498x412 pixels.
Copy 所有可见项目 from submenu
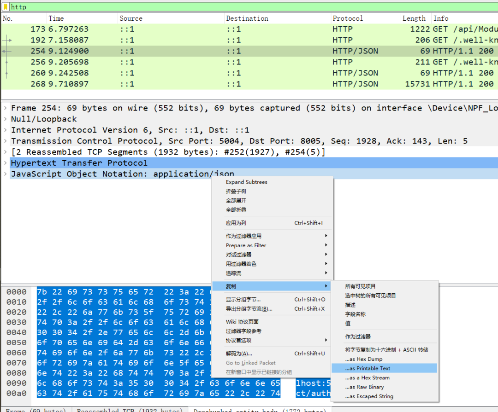385,286
